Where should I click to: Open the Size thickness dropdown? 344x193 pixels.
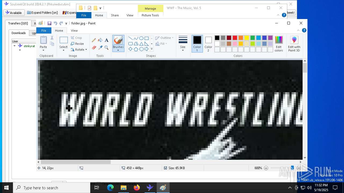point(183,50)
